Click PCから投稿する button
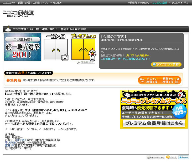This screenshot has width=192, height=163. tap(149, 80)
